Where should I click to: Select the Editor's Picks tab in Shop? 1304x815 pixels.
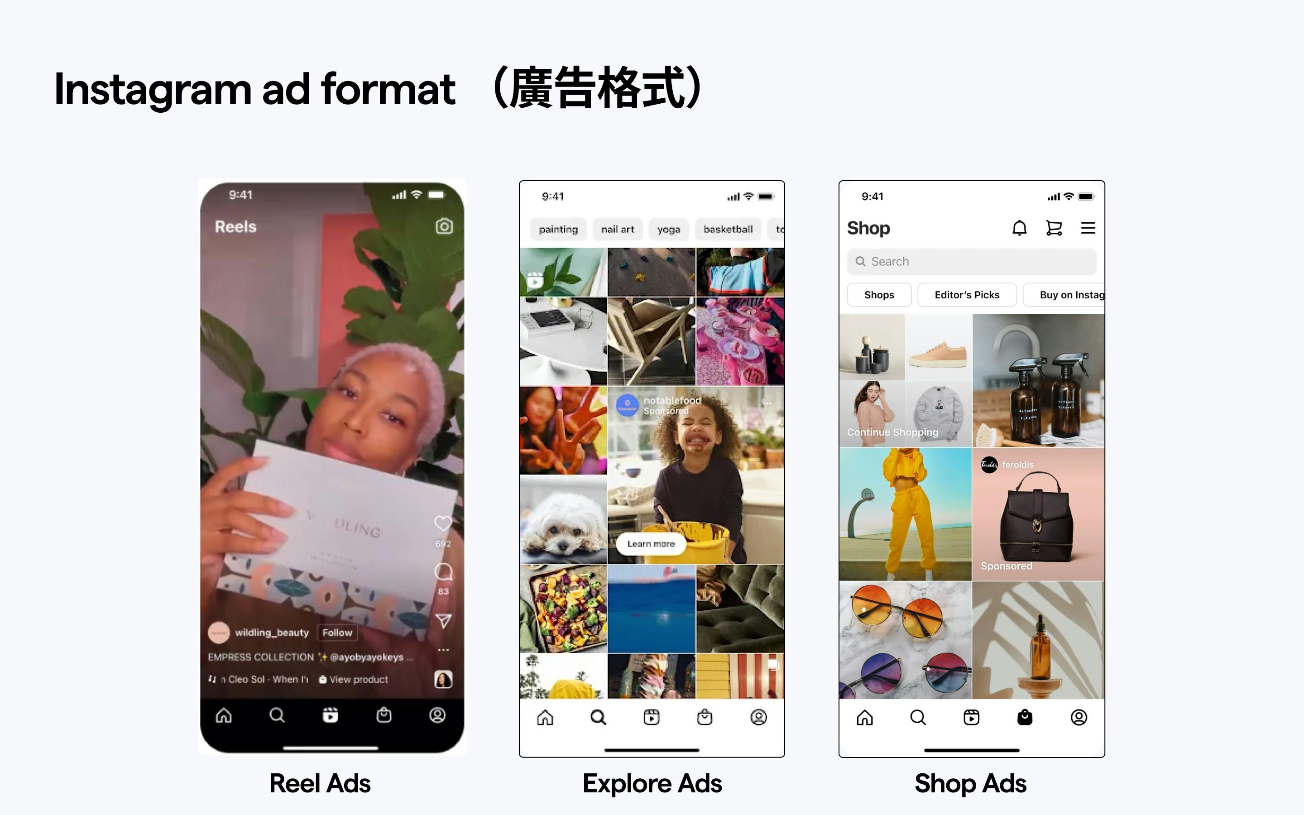967,295
